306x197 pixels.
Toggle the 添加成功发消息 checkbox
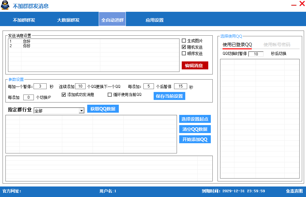[64, 95]
